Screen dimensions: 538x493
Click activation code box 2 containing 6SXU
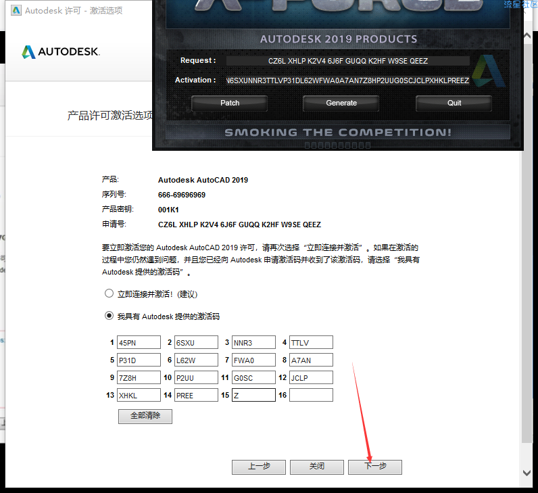196,342
